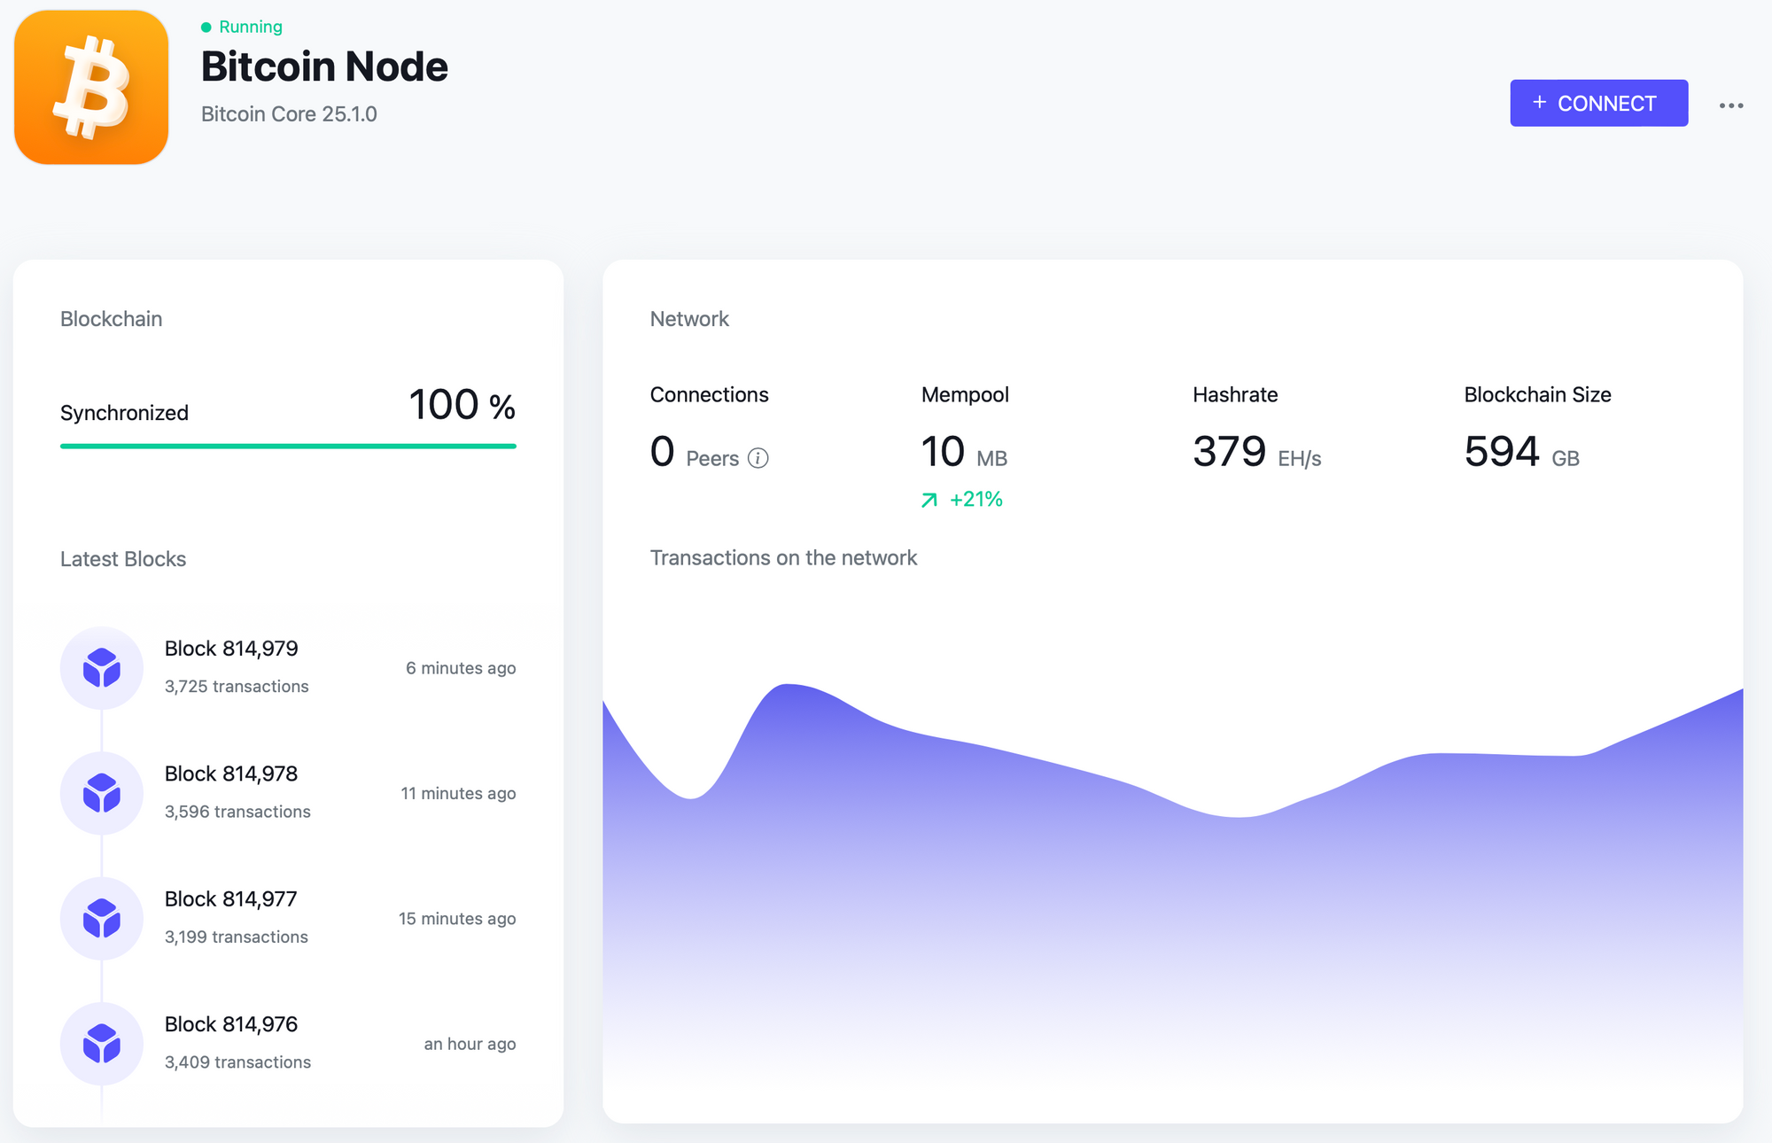Click the Latest Blocks heading
The height and width of the screenshot is (1143, 1772).
[123, 559]
